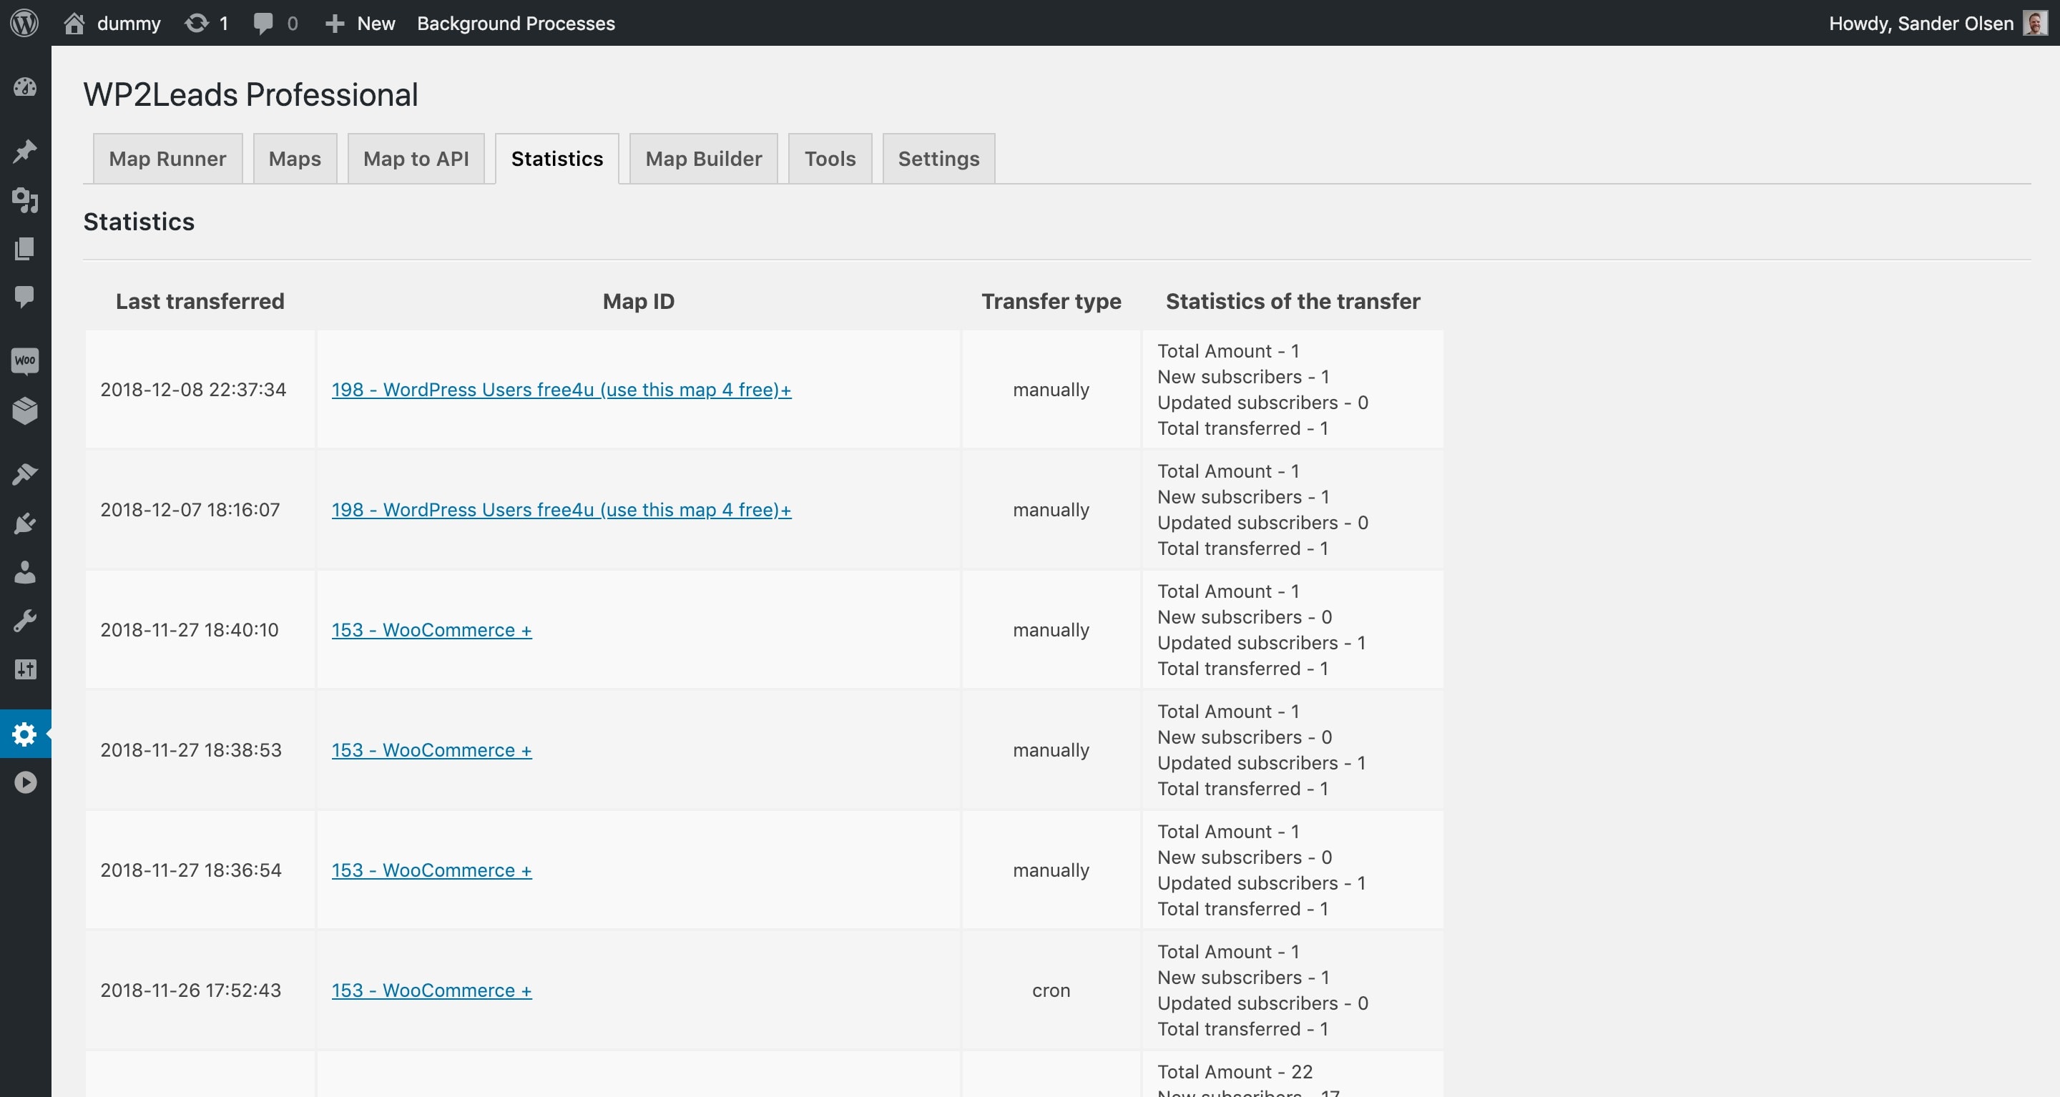
Task: Open the WooCommerce sidebar icon
Action: tap(25, 360)
